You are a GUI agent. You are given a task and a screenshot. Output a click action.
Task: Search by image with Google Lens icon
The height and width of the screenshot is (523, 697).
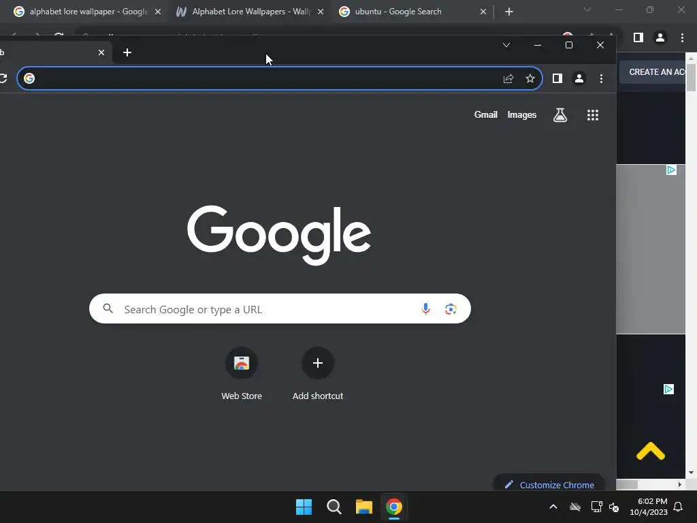[x=451, y=308]
